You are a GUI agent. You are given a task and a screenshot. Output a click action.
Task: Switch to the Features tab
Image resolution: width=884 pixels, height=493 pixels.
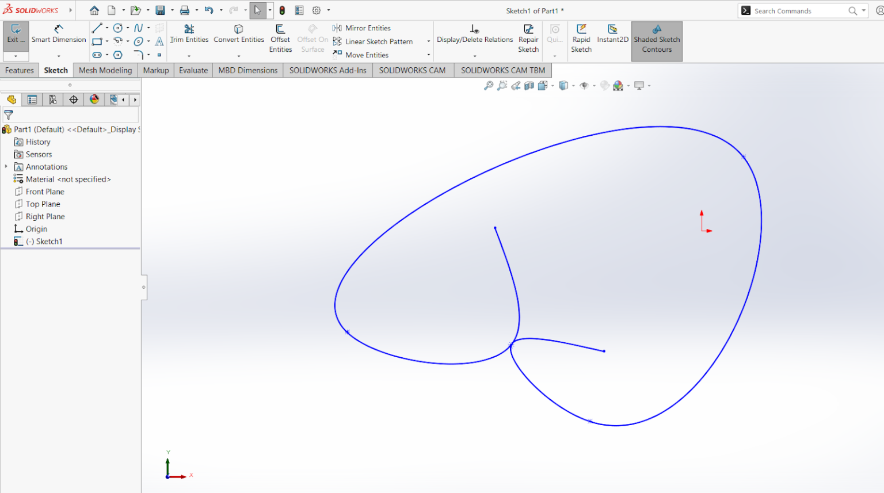pos(19,70)
